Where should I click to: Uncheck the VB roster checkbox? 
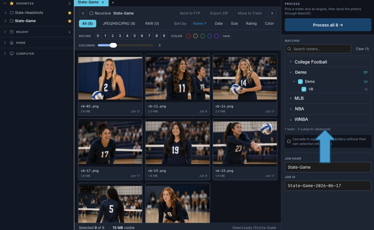click(304, 89)
